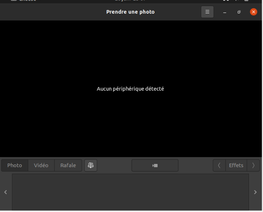Restore the window size using maximize button
Viewport: 263px width, 212px height.
click(x=239, y=12)
